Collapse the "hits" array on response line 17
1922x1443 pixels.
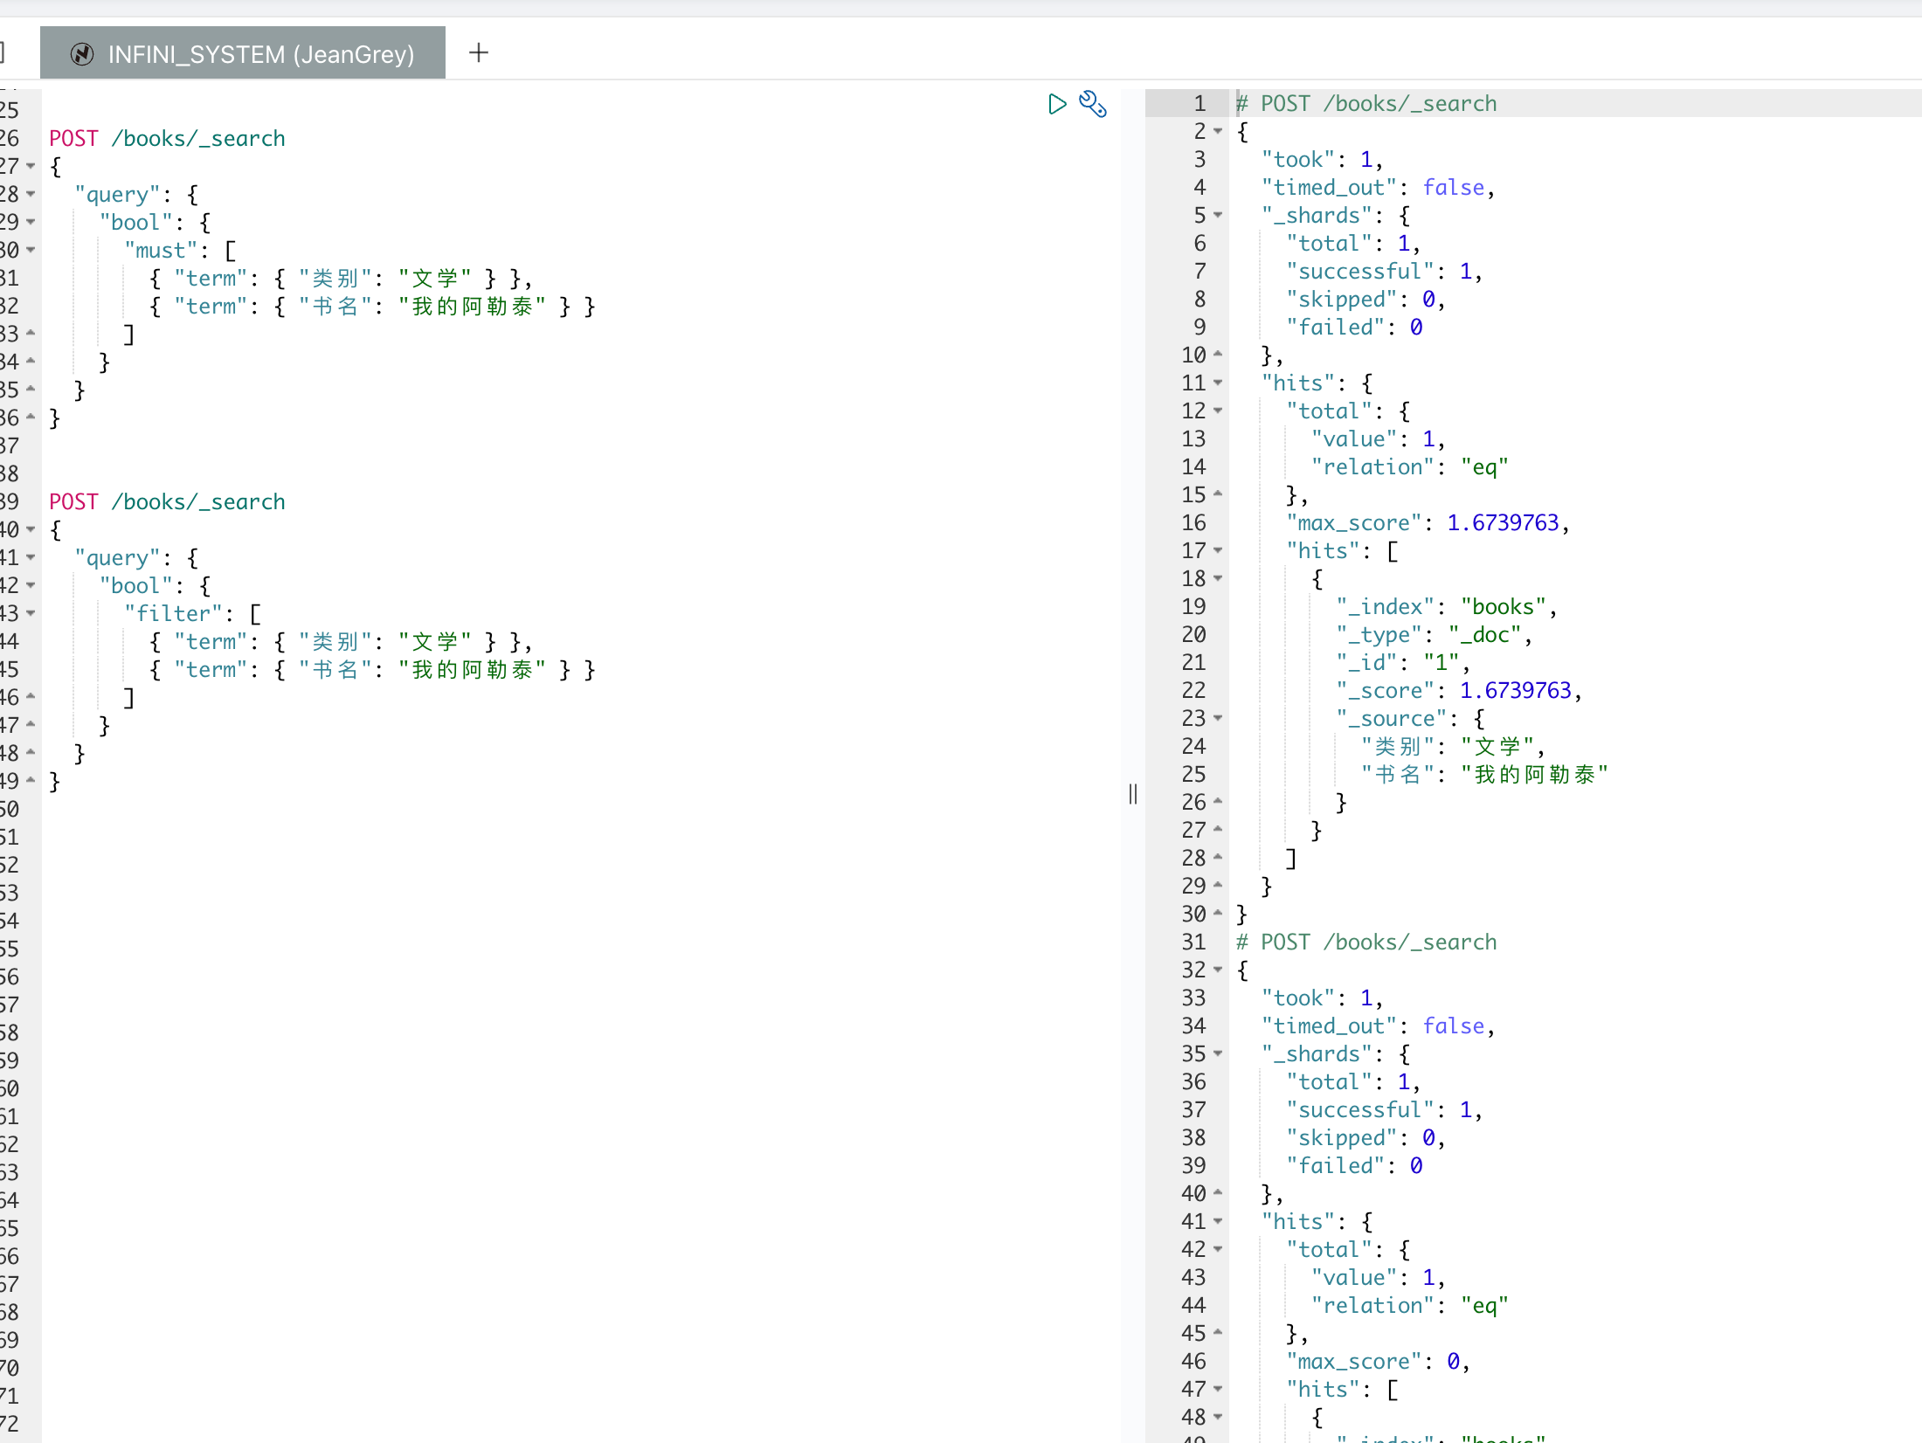[x=1218, y=551]
